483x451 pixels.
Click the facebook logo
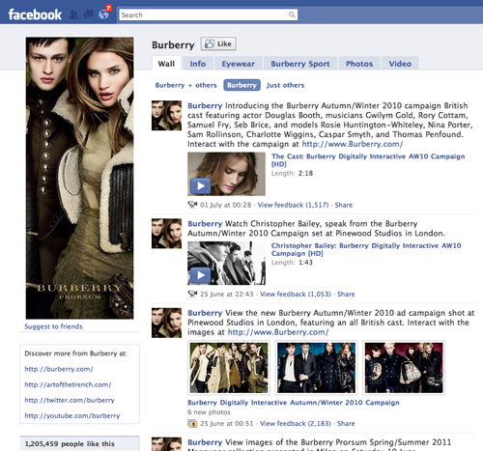pyautogui.click(x=35, y=14)
